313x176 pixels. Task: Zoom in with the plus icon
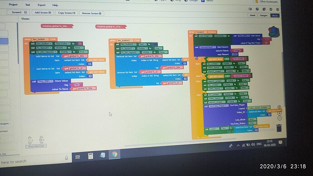[x=279, y=113]
